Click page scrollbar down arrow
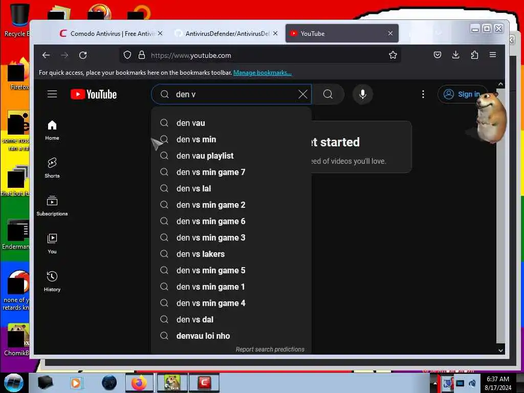This screenshot has height=393, width=524. click(500, 350)
